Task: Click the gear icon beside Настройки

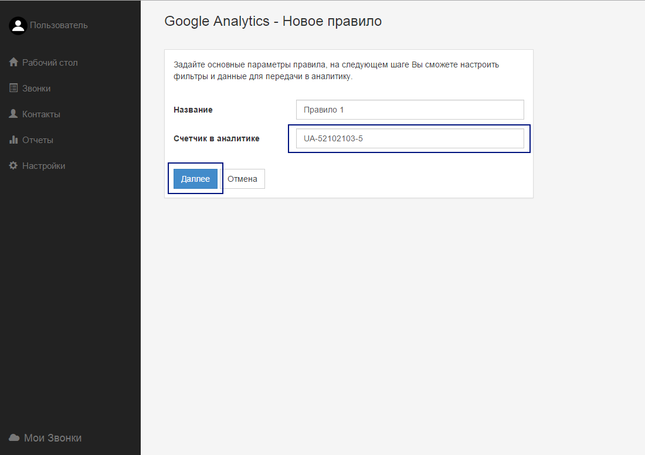Action: [x=13, y=165]
